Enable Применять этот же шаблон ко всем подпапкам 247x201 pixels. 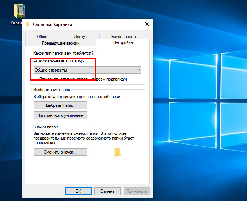(36, 79)
